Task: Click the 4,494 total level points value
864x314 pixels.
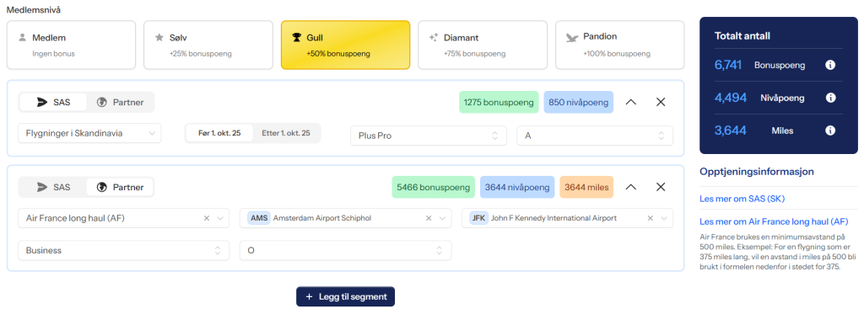Action: click(731, 98)
